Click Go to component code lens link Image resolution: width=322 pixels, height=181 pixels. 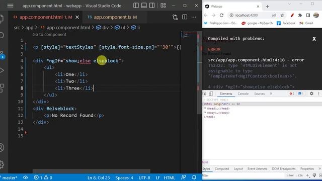(49, 35)
